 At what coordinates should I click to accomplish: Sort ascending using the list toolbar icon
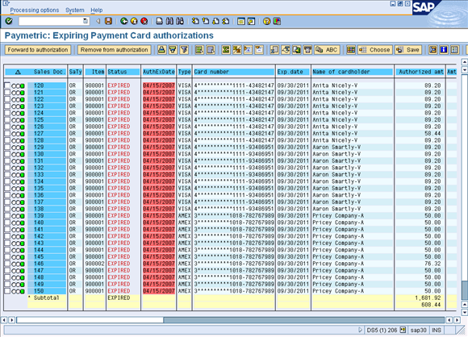tap(161, 50)
